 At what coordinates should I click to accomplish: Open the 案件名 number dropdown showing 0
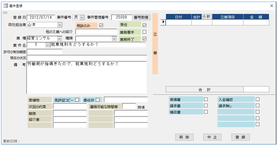pyautogui.click(x=47, y=45)
